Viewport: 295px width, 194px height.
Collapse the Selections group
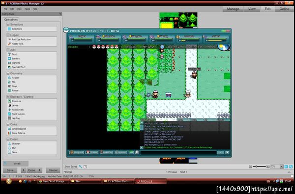[8, 25]
